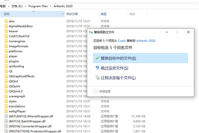Choose 跳过这些文件(S) option
This screenshot has width=199, height=133.
click(141, 68)
